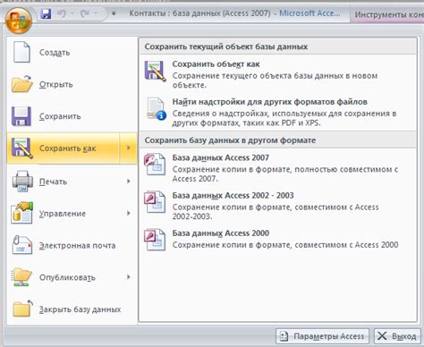Click the envelope icon beside Электронная почта
424x347 pixels.
pos(21,245)
